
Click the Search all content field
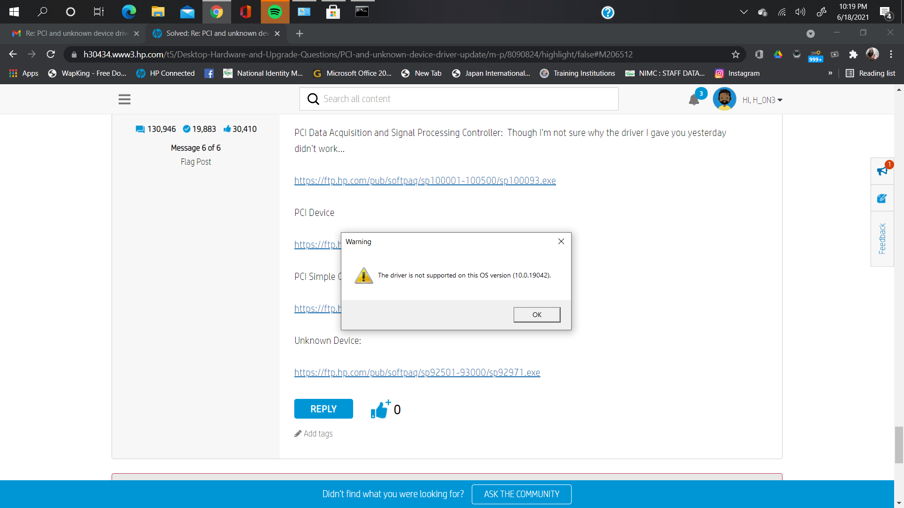pos(459,99)
